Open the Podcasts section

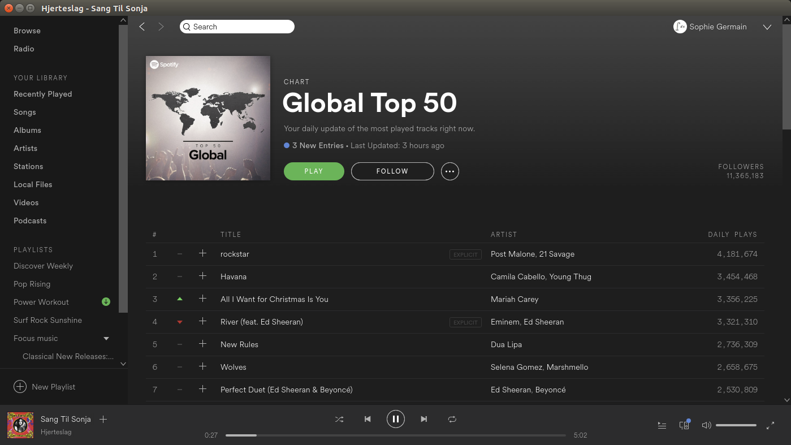[x=29, y=221]
